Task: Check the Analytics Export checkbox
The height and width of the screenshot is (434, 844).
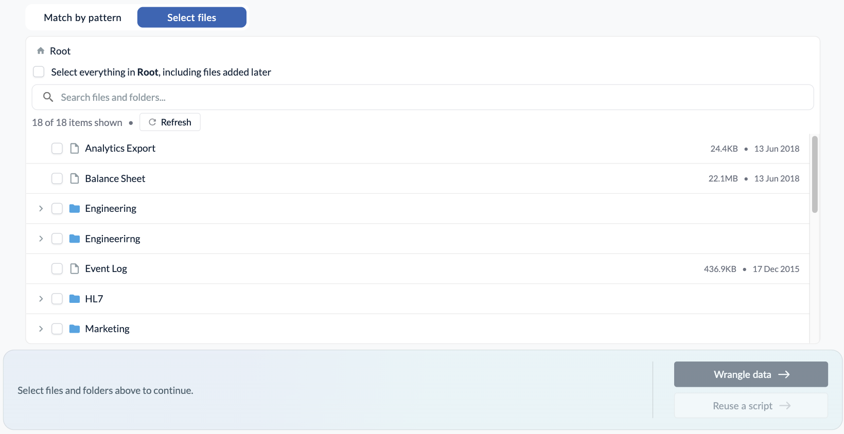Action: [x=57, y=149]
